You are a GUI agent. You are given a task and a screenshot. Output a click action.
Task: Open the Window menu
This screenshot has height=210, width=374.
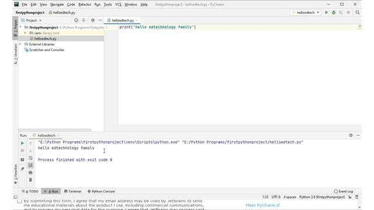click(x=131, y=4)
